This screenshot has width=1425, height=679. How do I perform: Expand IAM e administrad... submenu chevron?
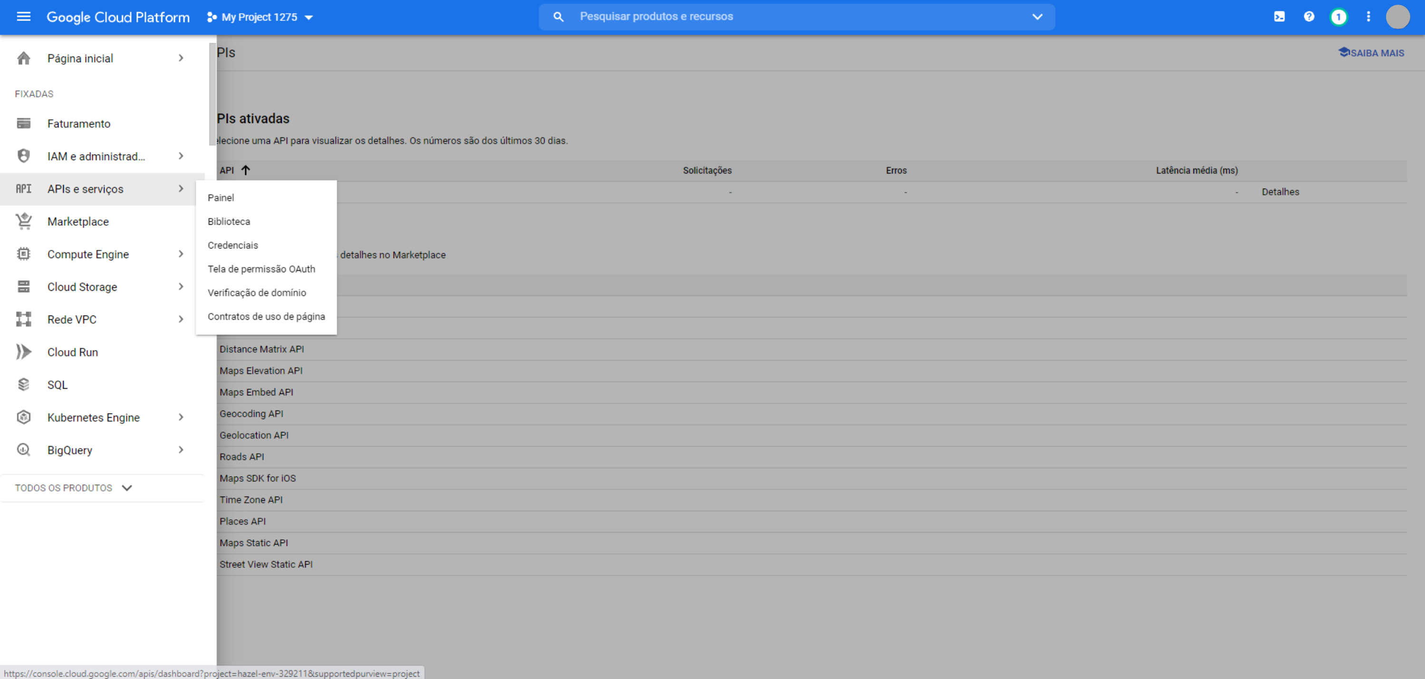[x=181, y=156]
